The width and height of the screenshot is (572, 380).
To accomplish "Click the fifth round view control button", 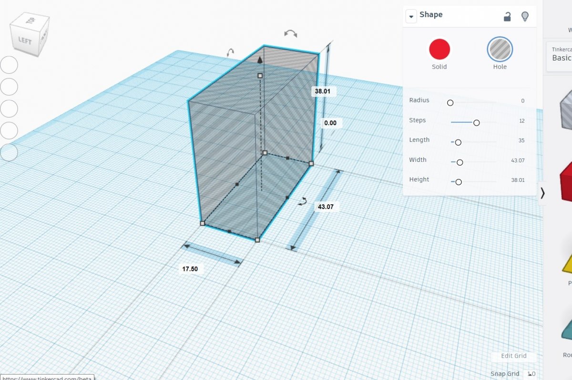I will click(9, 152).
